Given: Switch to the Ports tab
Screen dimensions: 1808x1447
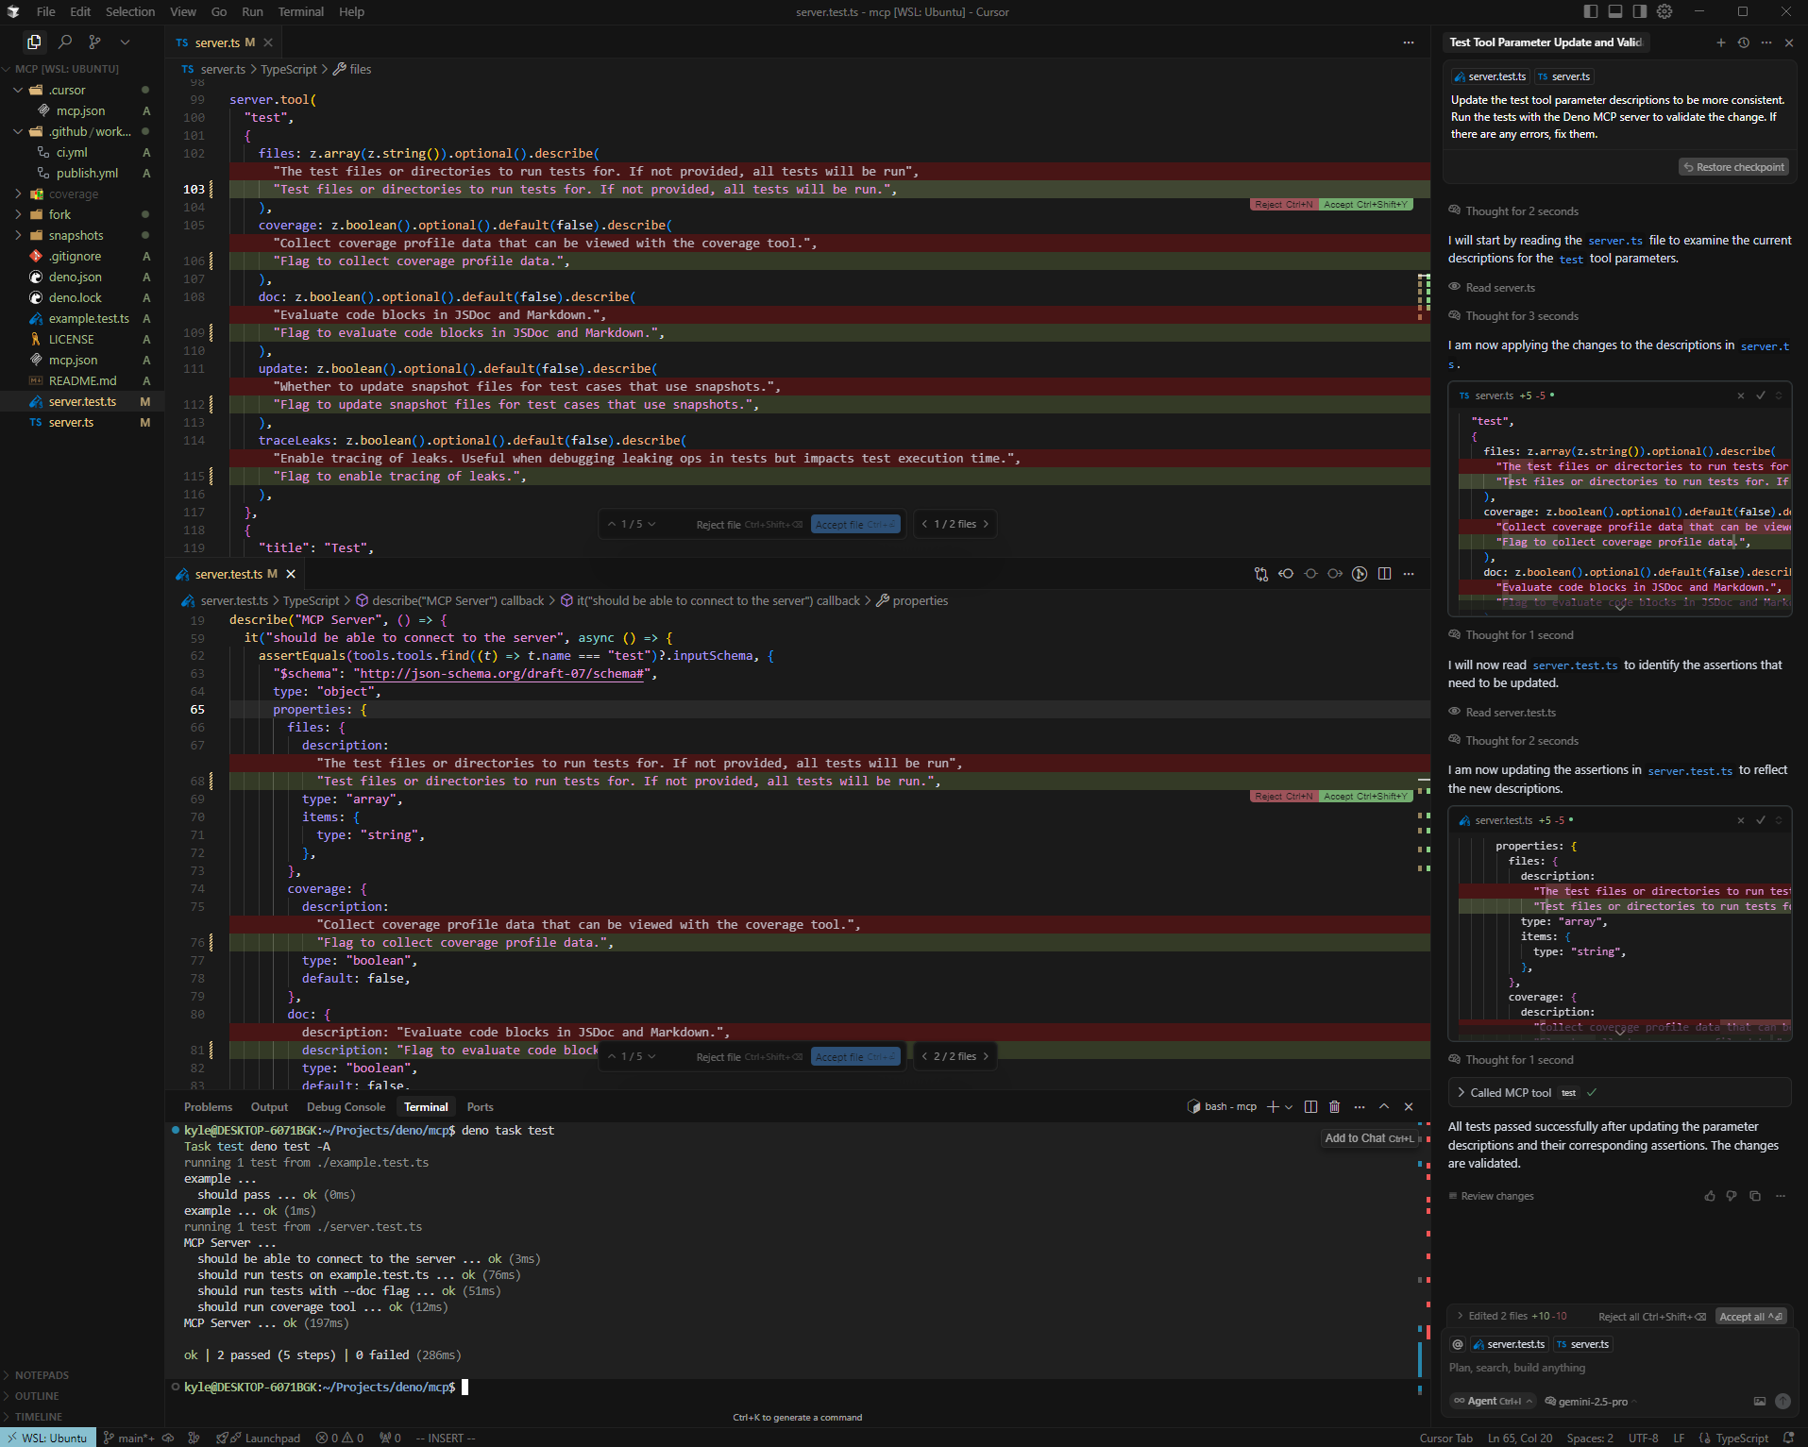Looking at the screenshot, I should click(x=480, y=1106).
